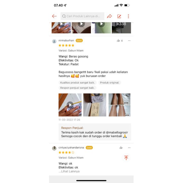This screenshot has height=183, width=183.
Task: Open cintyaciyahandarisna's username profile
Action: [x=71, y=147]
